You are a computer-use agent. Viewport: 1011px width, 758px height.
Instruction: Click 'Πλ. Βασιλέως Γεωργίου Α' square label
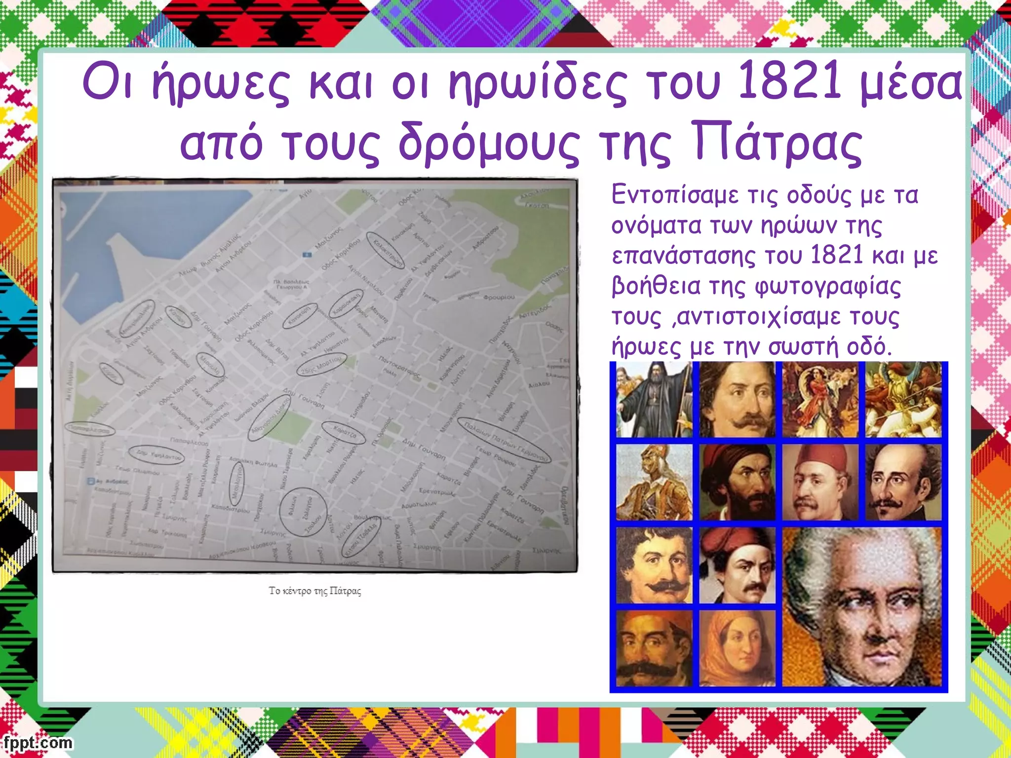(x=291, y=284)
